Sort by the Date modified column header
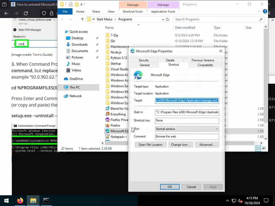The image size is (275, 206). click(185, 28)
